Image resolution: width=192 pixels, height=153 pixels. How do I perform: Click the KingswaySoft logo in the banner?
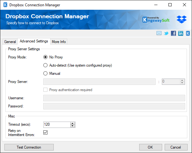(x=156, y=20)
